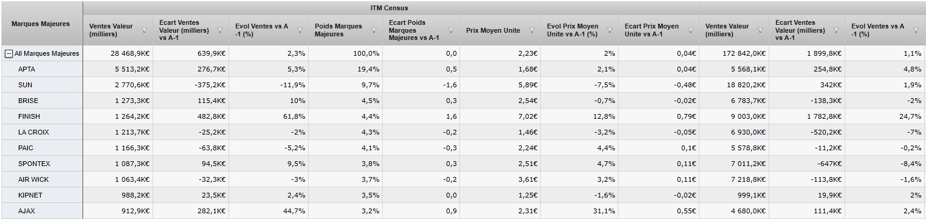Select the APTA brand row
This screenshot has height=220, width=926.
(x=462, y=70)
